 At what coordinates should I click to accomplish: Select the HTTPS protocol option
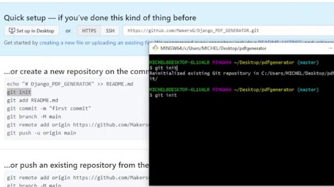89,31
